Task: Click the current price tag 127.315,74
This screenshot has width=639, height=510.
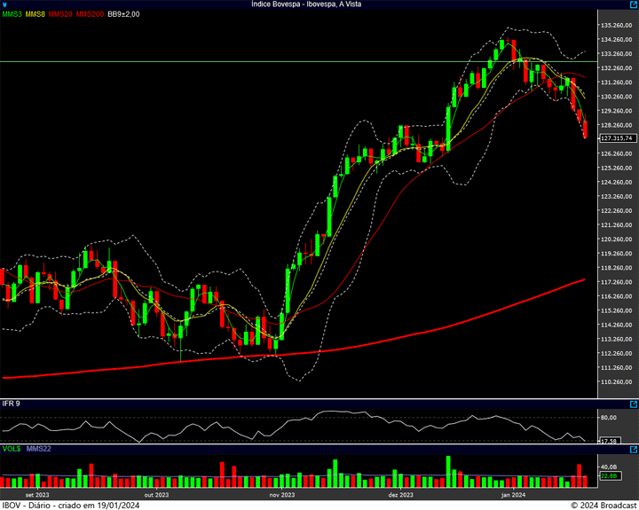Action: (x=616, y=138)
